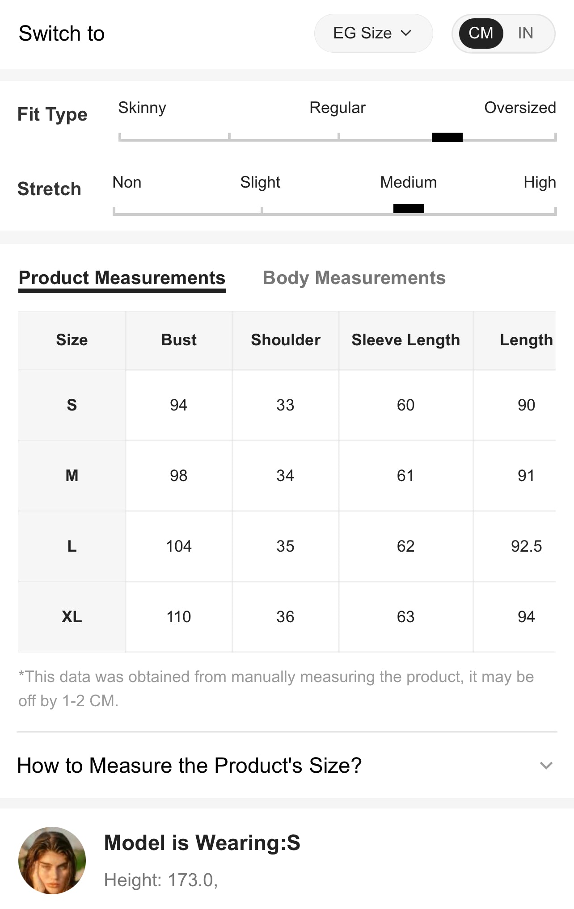The image size is (574, 909).
Task: Click the Sleeve Length column header
Action: tap(405, 340)
